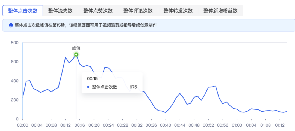Switch to 整体评论次数 tab
This screenshot has height=131, width=295.
coord(138,11)
